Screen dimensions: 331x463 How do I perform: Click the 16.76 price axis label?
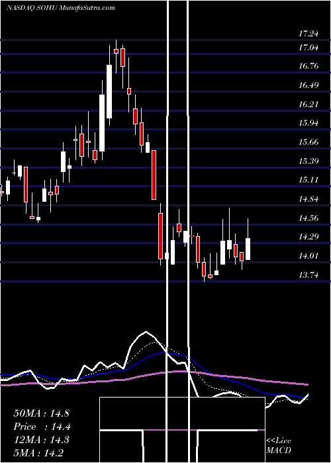point(308,66)
